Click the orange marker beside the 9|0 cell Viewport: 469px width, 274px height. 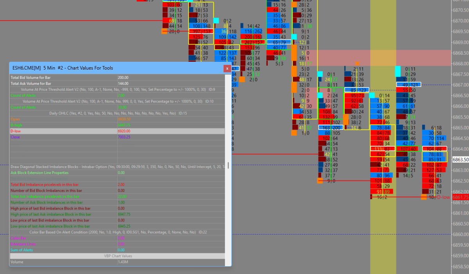[320, 181]
